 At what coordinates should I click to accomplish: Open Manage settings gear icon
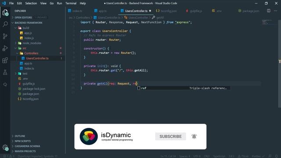(x=5, y=147)
